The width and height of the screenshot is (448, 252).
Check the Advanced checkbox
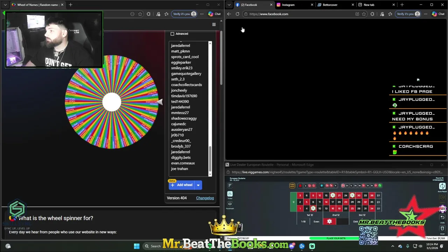172,34
